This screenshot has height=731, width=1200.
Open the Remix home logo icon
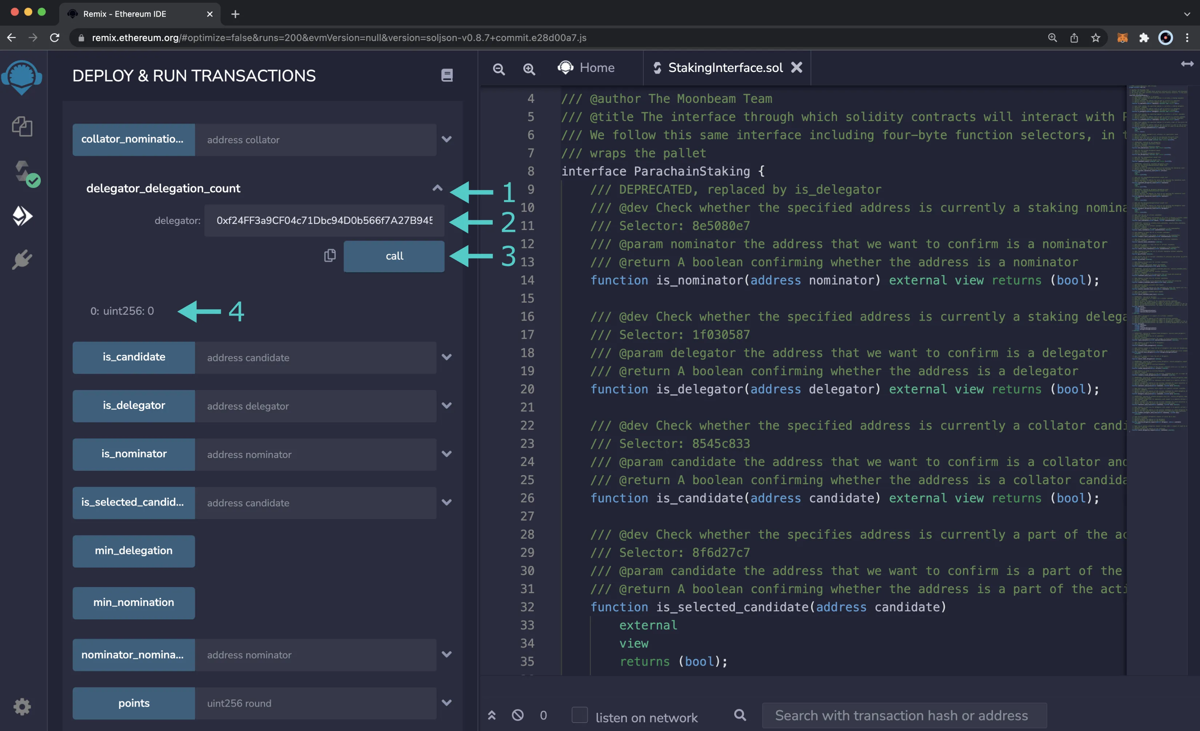pyautogui.click(x=22, y=77)
